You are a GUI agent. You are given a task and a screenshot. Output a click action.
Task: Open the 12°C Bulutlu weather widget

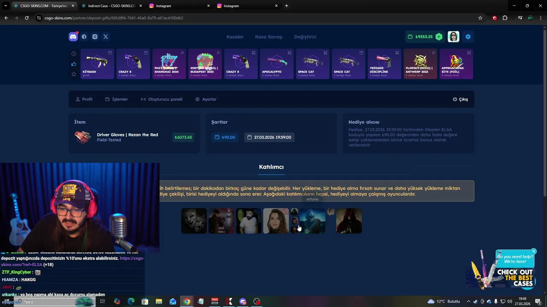click(x=444, y=301)
